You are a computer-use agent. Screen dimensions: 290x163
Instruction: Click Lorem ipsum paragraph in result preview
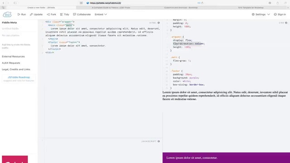click(225, 96)
